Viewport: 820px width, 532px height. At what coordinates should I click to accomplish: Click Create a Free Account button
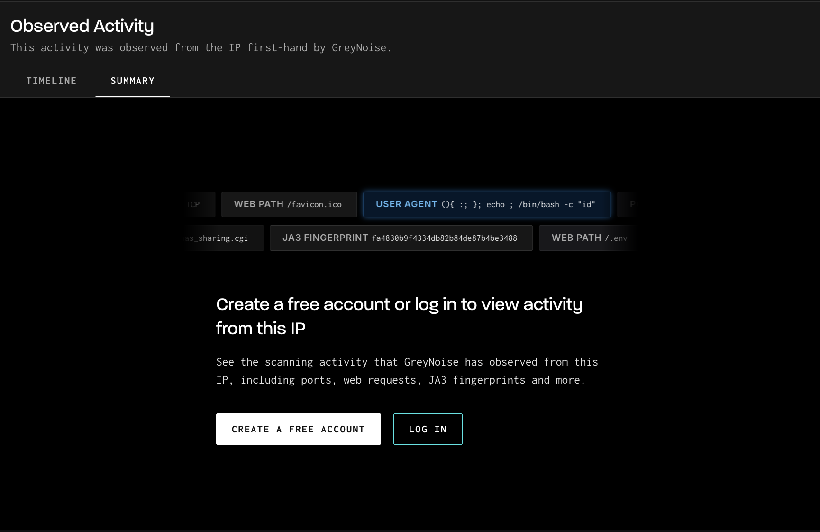point(299,429)
